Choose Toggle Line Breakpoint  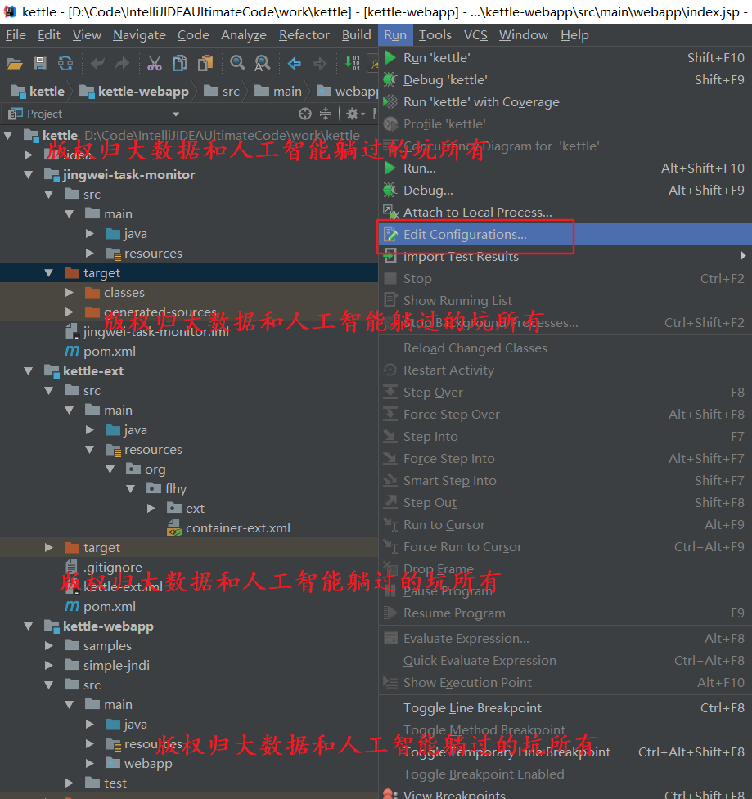pos(565,707)
